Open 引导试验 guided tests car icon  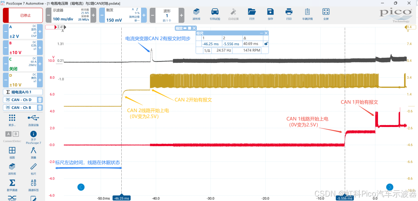click(x=215, y=14)
